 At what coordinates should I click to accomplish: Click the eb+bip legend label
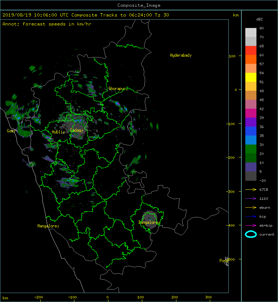point(266,226)
